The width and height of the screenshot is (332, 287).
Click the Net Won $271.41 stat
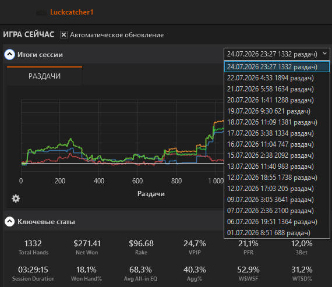87,247
